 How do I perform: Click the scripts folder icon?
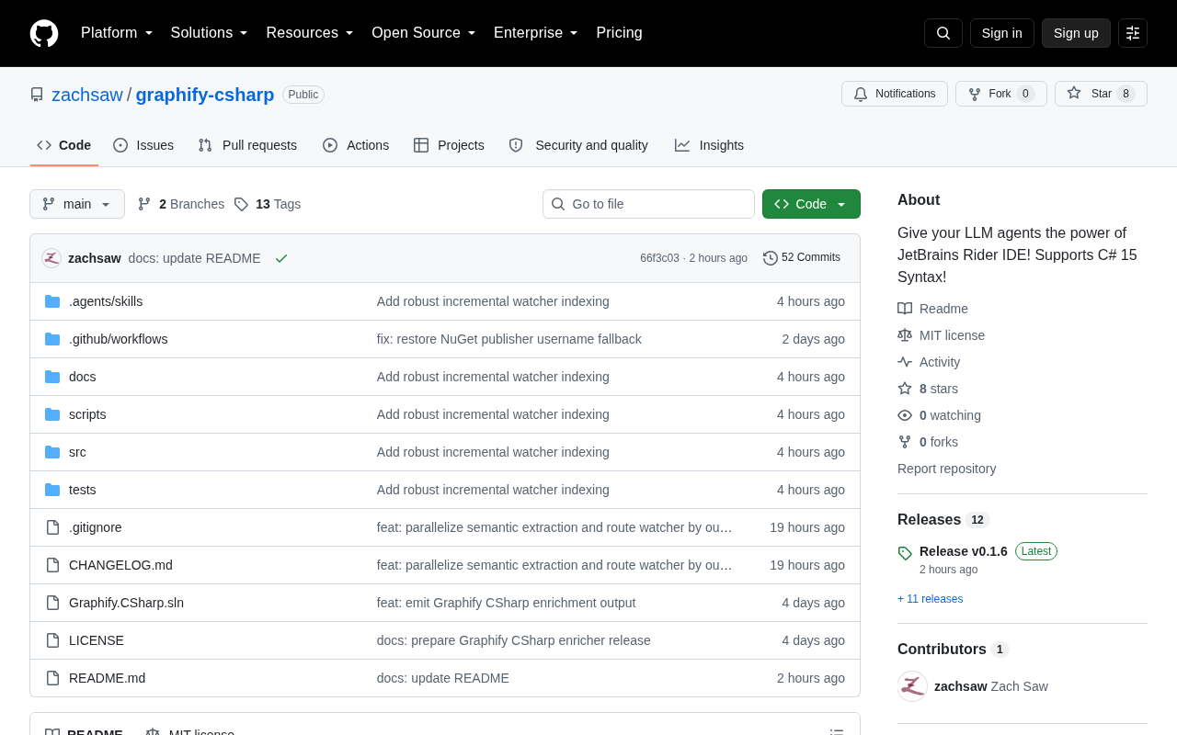pos(52,414)
